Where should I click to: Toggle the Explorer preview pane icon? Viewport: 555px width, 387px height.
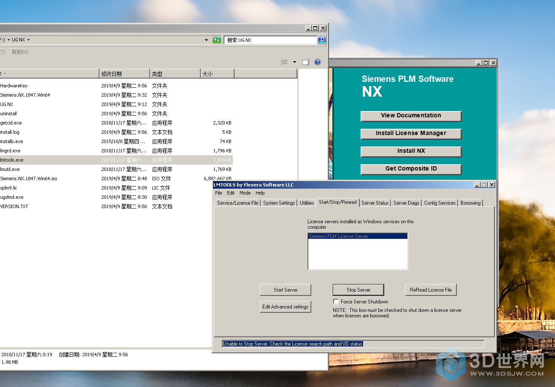point(306,62)
